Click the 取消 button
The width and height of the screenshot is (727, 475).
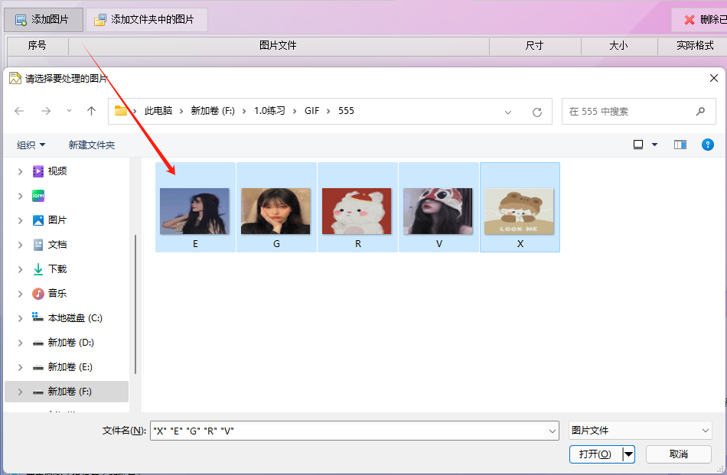pos(678,454)
